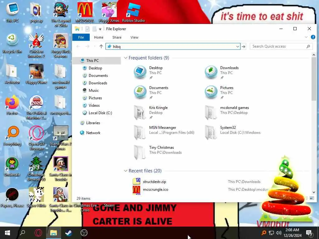The image size is (319, 239).
Task: Launch Angry Birds Seasons shortcut
Action: [61, 45]
